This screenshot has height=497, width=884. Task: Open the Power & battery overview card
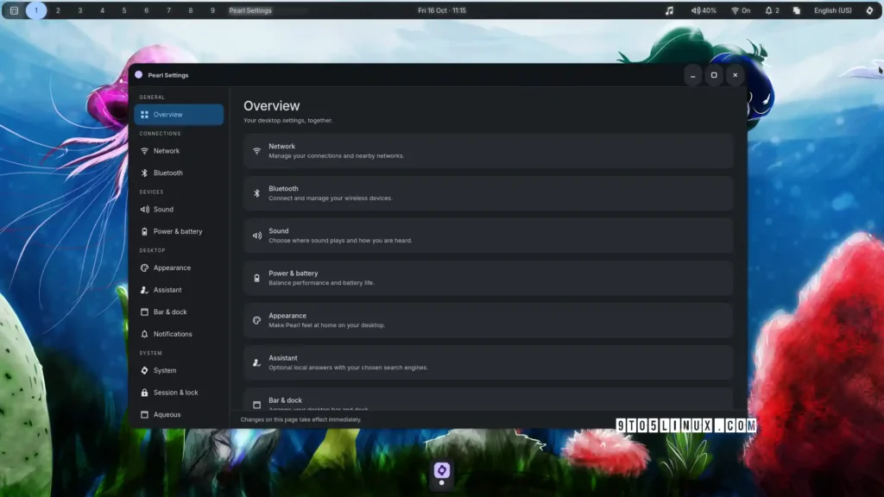pos(489,278)
